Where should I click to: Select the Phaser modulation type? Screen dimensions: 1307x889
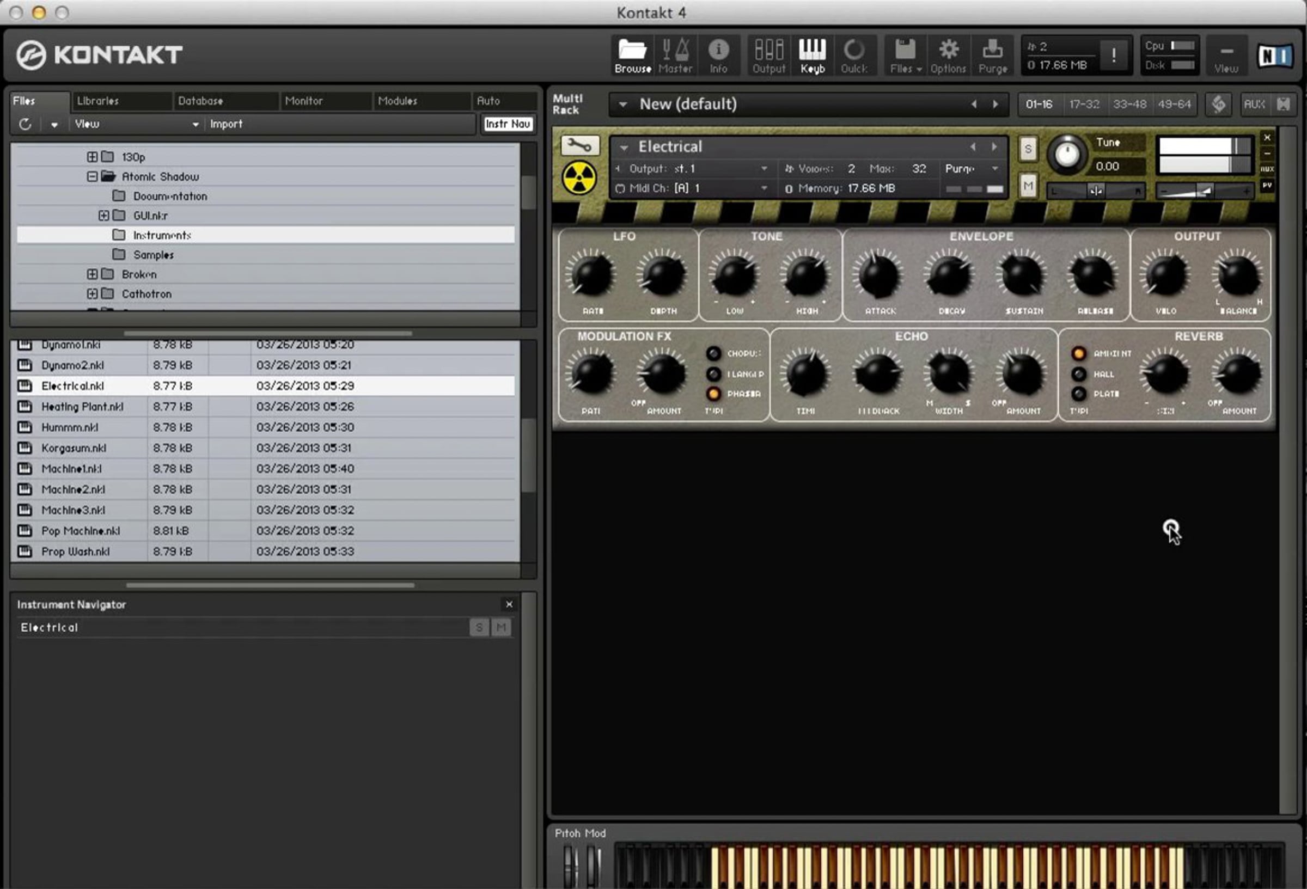[x=713, y=394]
